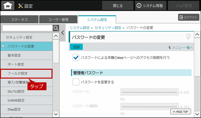Enable パスワードを変更する checkbox
The image size is (201, 118).
tap(76, 82)
